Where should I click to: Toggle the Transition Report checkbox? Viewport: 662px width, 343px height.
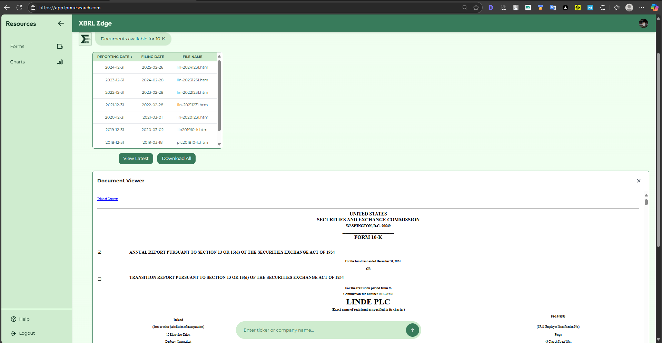point(100,279)
